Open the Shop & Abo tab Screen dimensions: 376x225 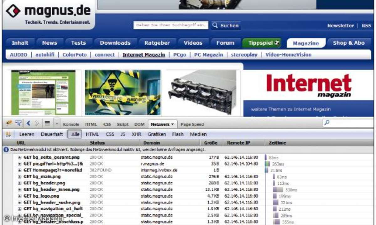[349, 43]
